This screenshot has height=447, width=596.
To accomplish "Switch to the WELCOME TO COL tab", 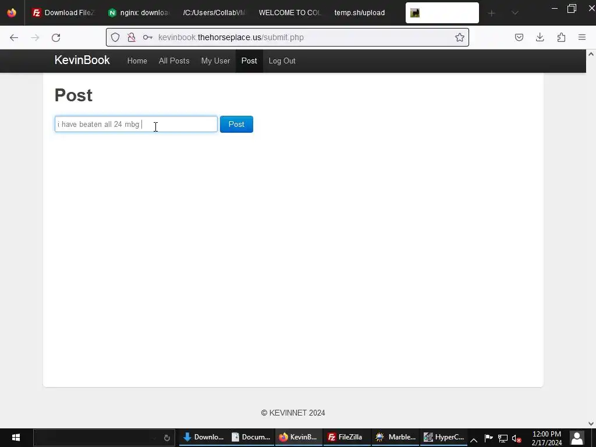I will point(290,13).
